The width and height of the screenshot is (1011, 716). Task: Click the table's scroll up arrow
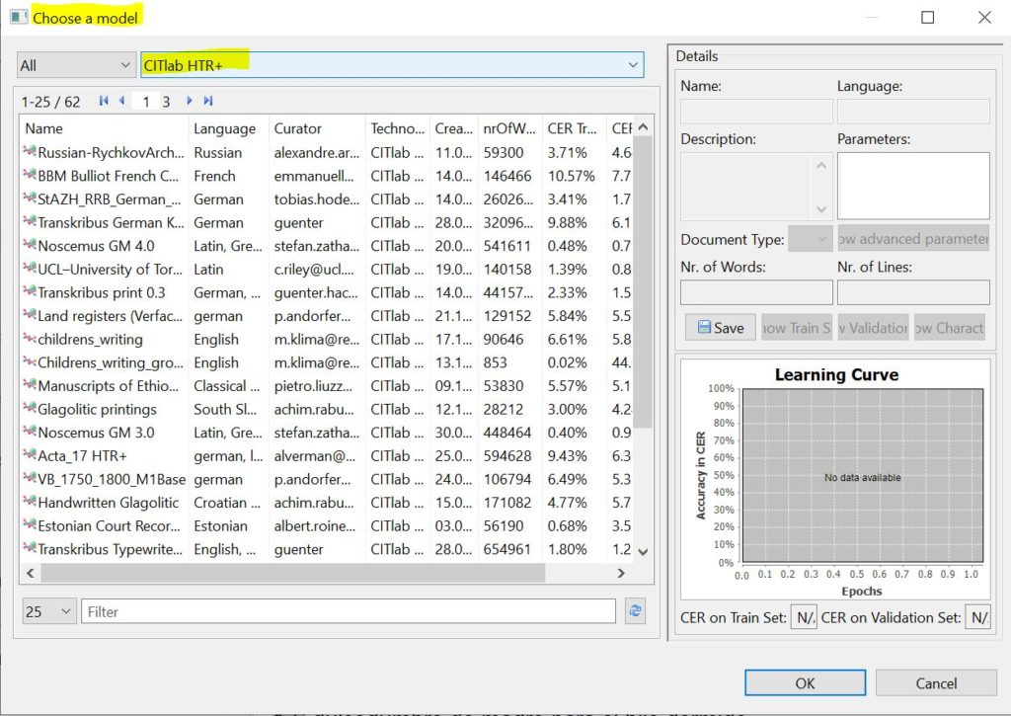pyautogui.click(x=643, y=127)
